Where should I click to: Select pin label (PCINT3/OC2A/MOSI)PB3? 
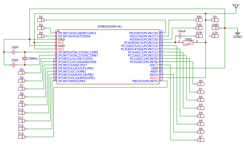tap(76, 78)
